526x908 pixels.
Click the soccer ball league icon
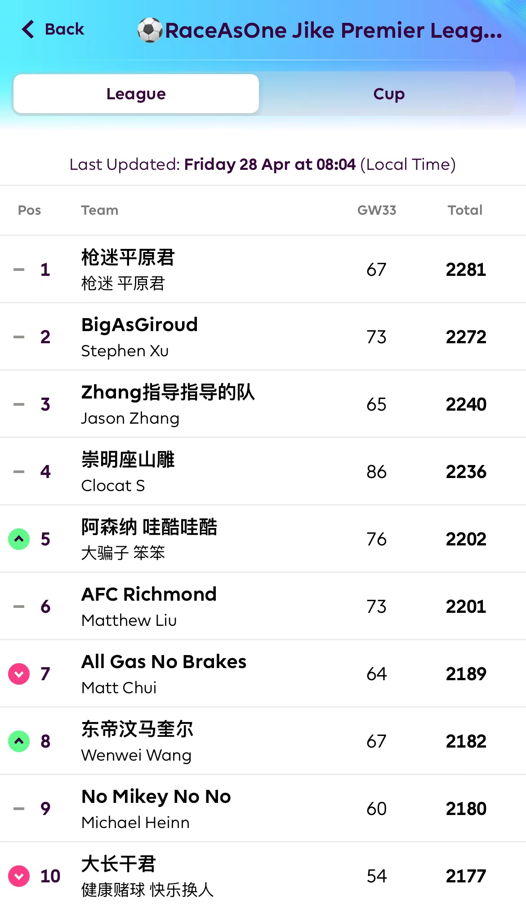(150, 30)
